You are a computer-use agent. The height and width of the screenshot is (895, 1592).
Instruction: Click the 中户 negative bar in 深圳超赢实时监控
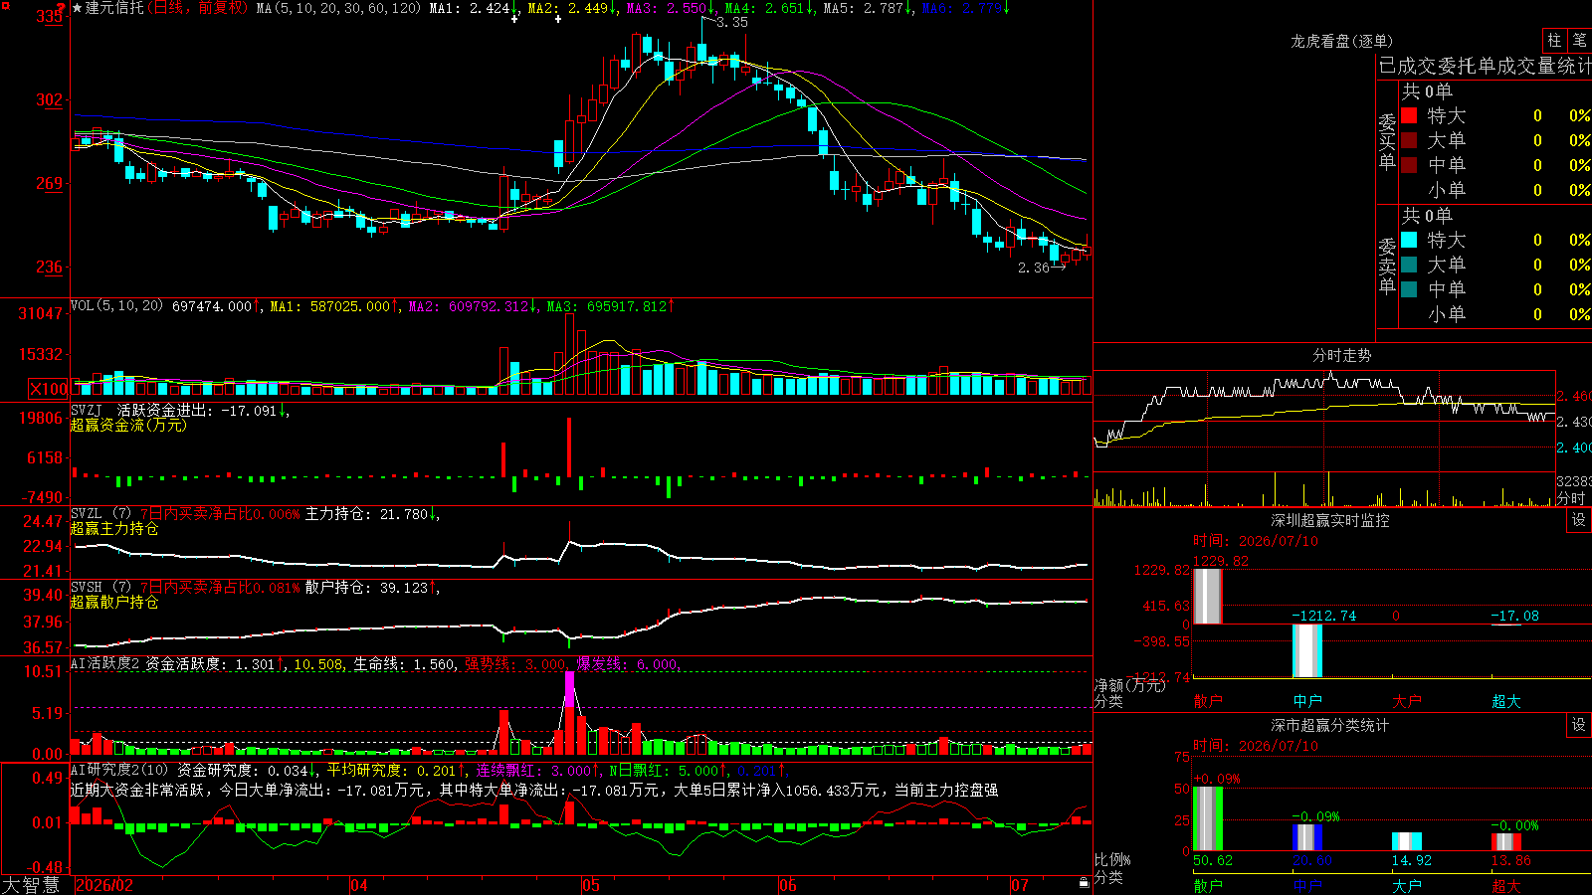(1306, 651)
